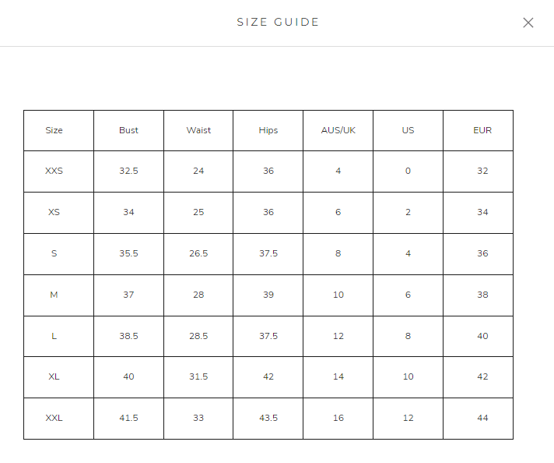Select the XL size row label

click(54, 376)
